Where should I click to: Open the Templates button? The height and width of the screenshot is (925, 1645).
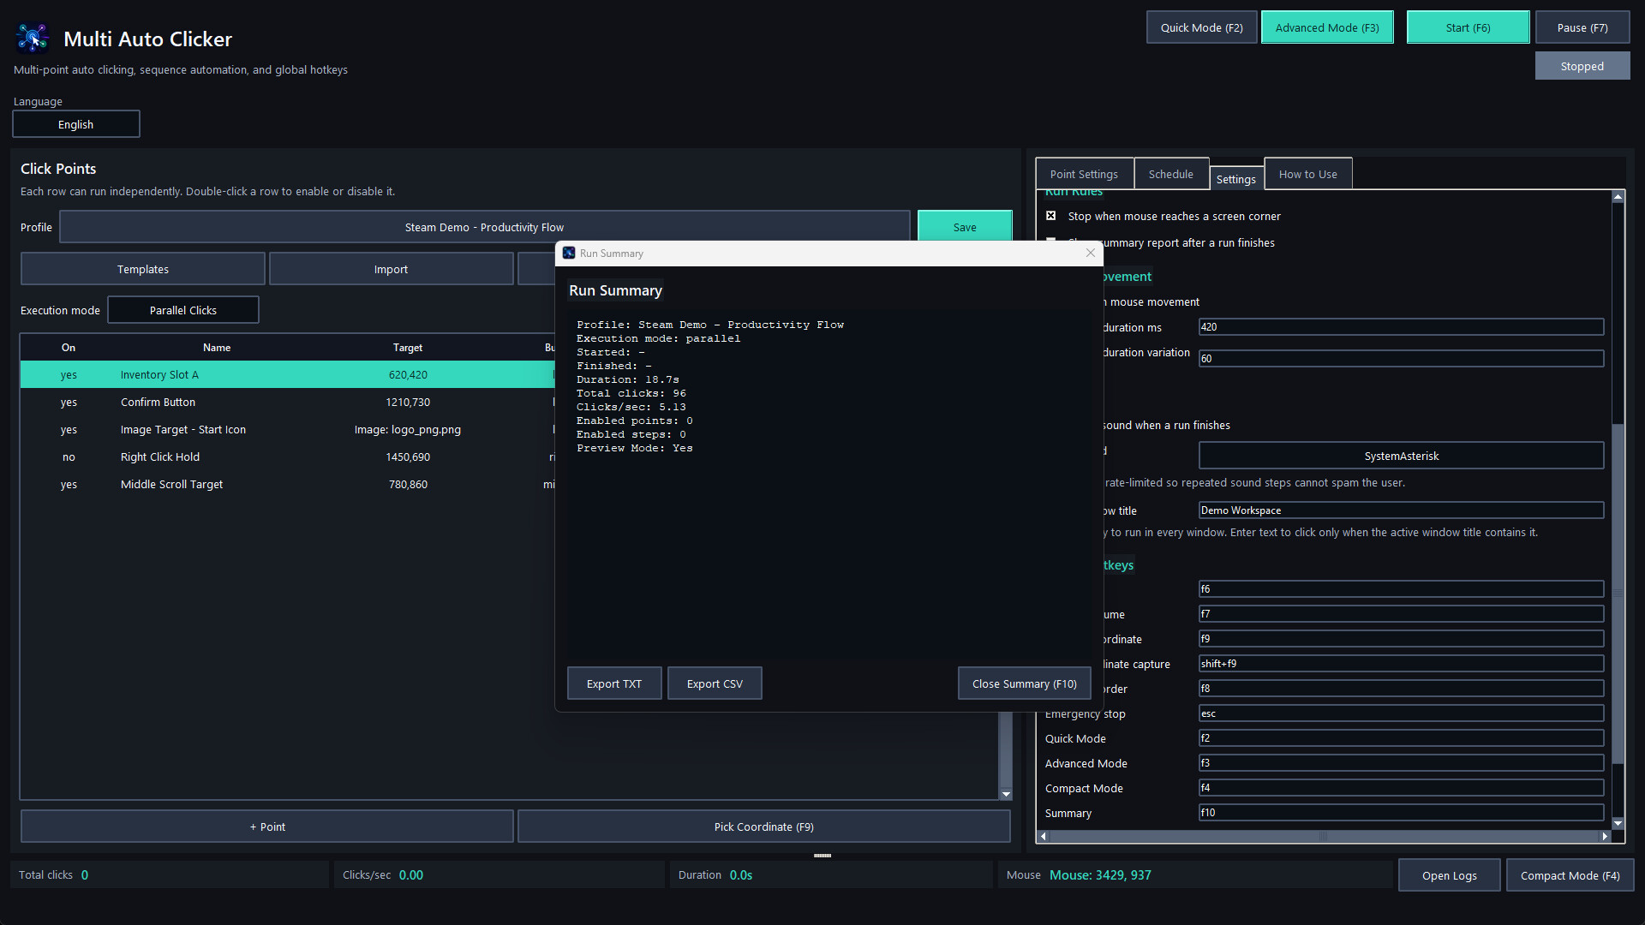coord(143,269)
